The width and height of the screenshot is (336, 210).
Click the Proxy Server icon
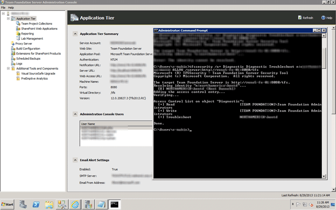(x=13, y=43)
